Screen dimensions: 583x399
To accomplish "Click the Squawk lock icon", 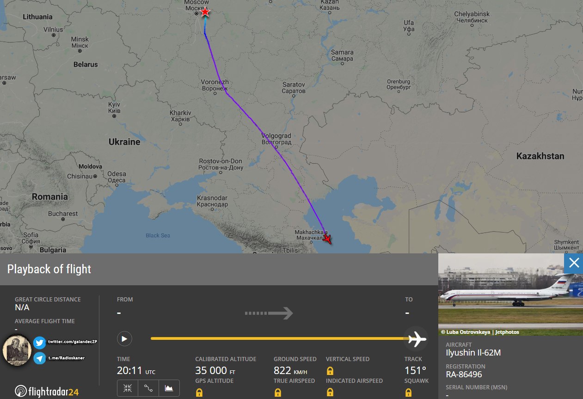I will [x=408, y=393].
